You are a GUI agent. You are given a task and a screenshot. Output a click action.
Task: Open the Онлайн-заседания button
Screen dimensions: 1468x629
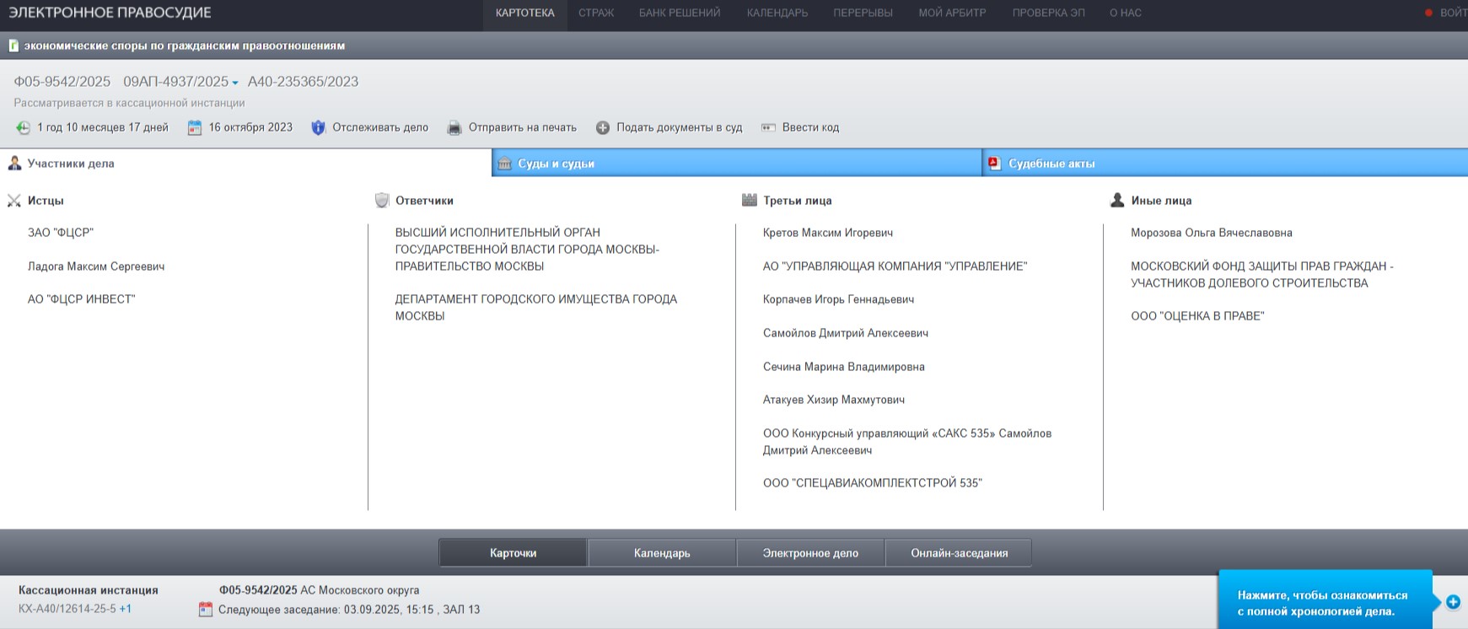[959, 553]
